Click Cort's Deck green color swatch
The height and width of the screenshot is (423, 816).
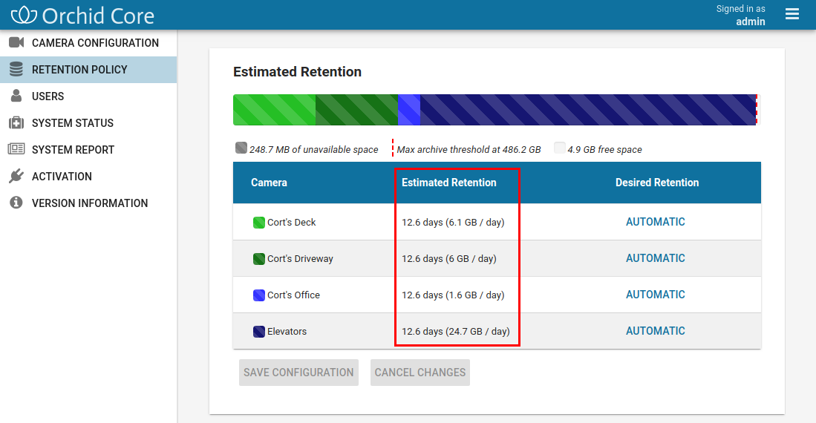(258, 223)
